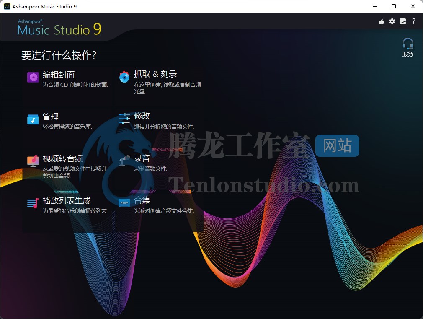Click the microphone icon for 录音
The image size is (423, 319).
[x=124, y=161]
